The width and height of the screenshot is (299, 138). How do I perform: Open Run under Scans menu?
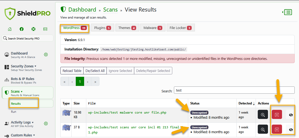(14, 112)
